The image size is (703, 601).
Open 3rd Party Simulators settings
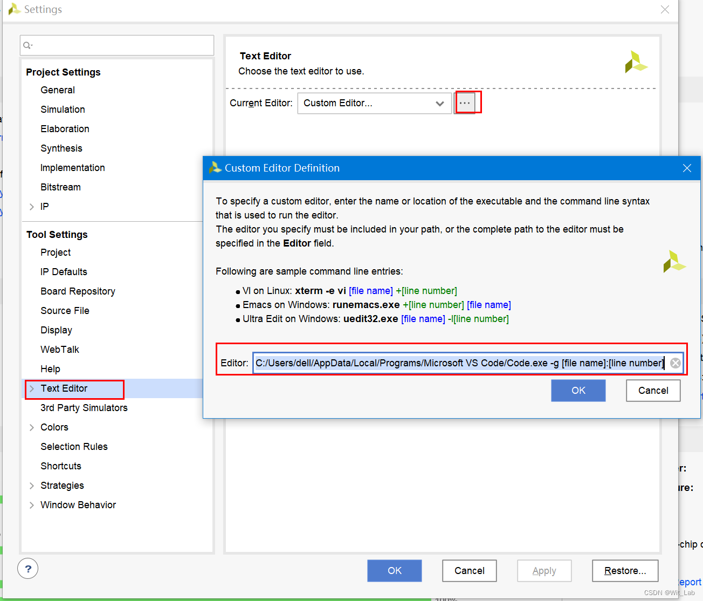point(84,408)
